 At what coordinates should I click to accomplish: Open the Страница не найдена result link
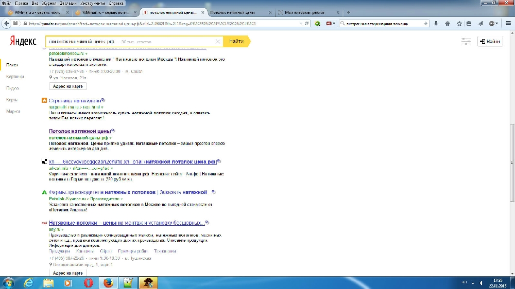pos(75,101)
